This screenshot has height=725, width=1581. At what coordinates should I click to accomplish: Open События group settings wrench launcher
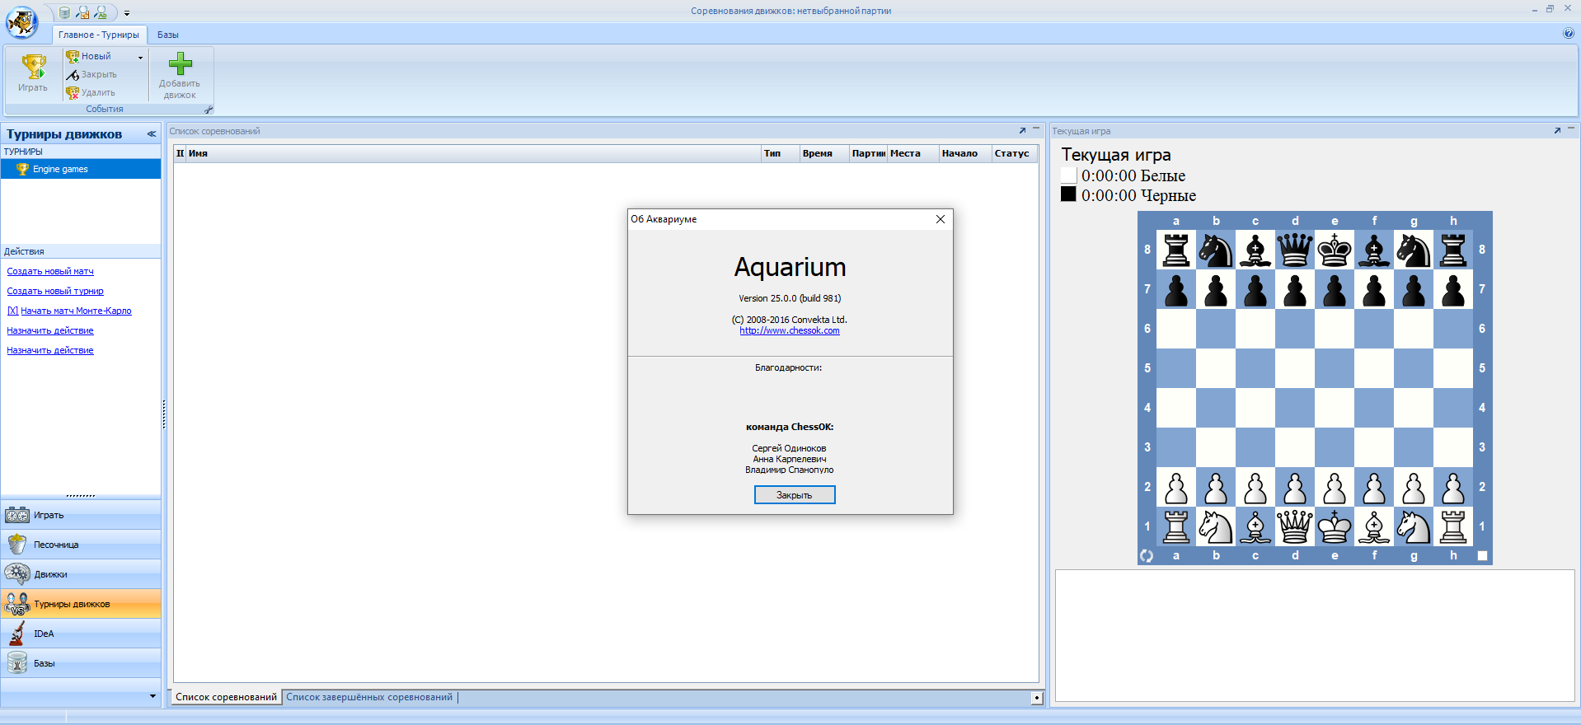(x=209, y=109)
